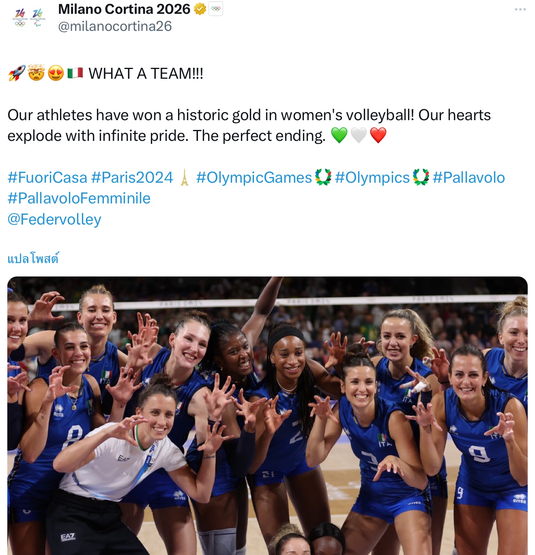Click the Italian flag emoji
The height and width of the screenshot is (555, 535).
(75, 73)
